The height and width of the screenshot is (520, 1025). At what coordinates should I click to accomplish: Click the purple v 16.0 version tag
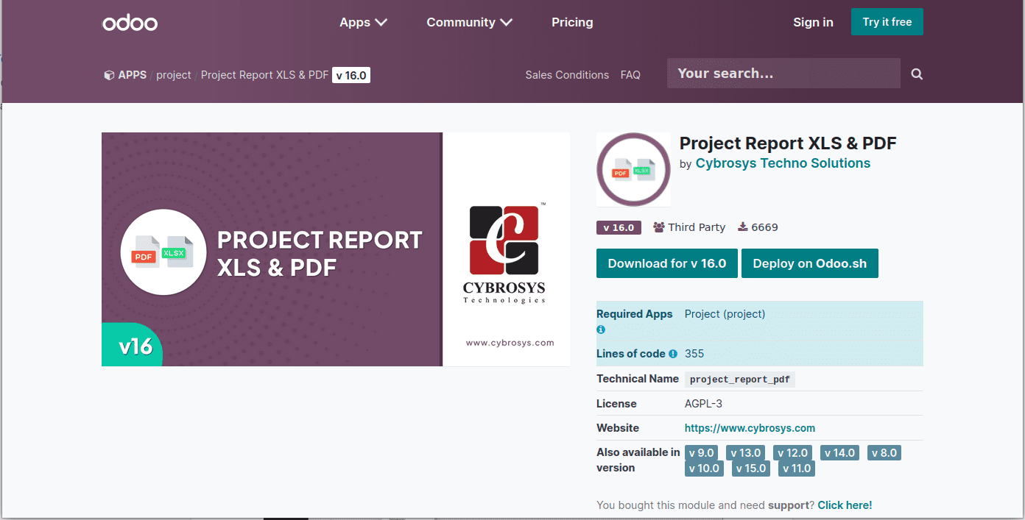[x=619, y=227]
